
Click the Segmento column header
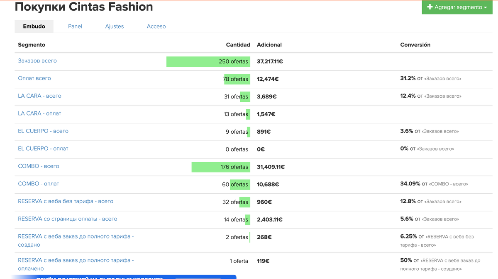click(32, 45)
